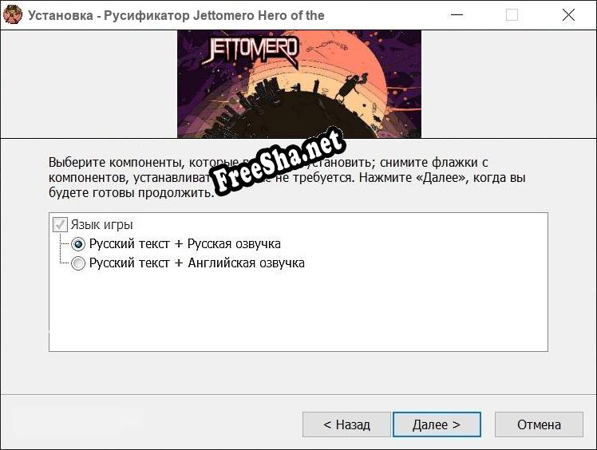Viewport: 597px width, 450px height.
Task: Click the Язык игры tree label
Action: pos(102,225)
